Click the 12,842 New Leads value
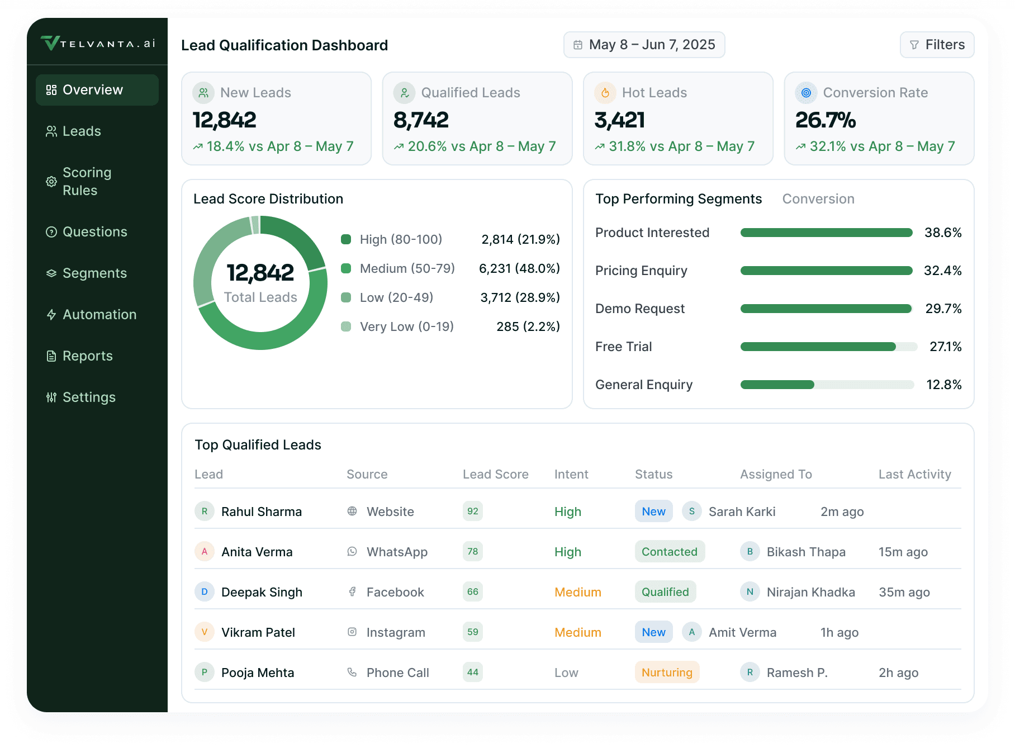This screenshot has height=748, width=1015. pyautogui.click(x=225, y=120)
